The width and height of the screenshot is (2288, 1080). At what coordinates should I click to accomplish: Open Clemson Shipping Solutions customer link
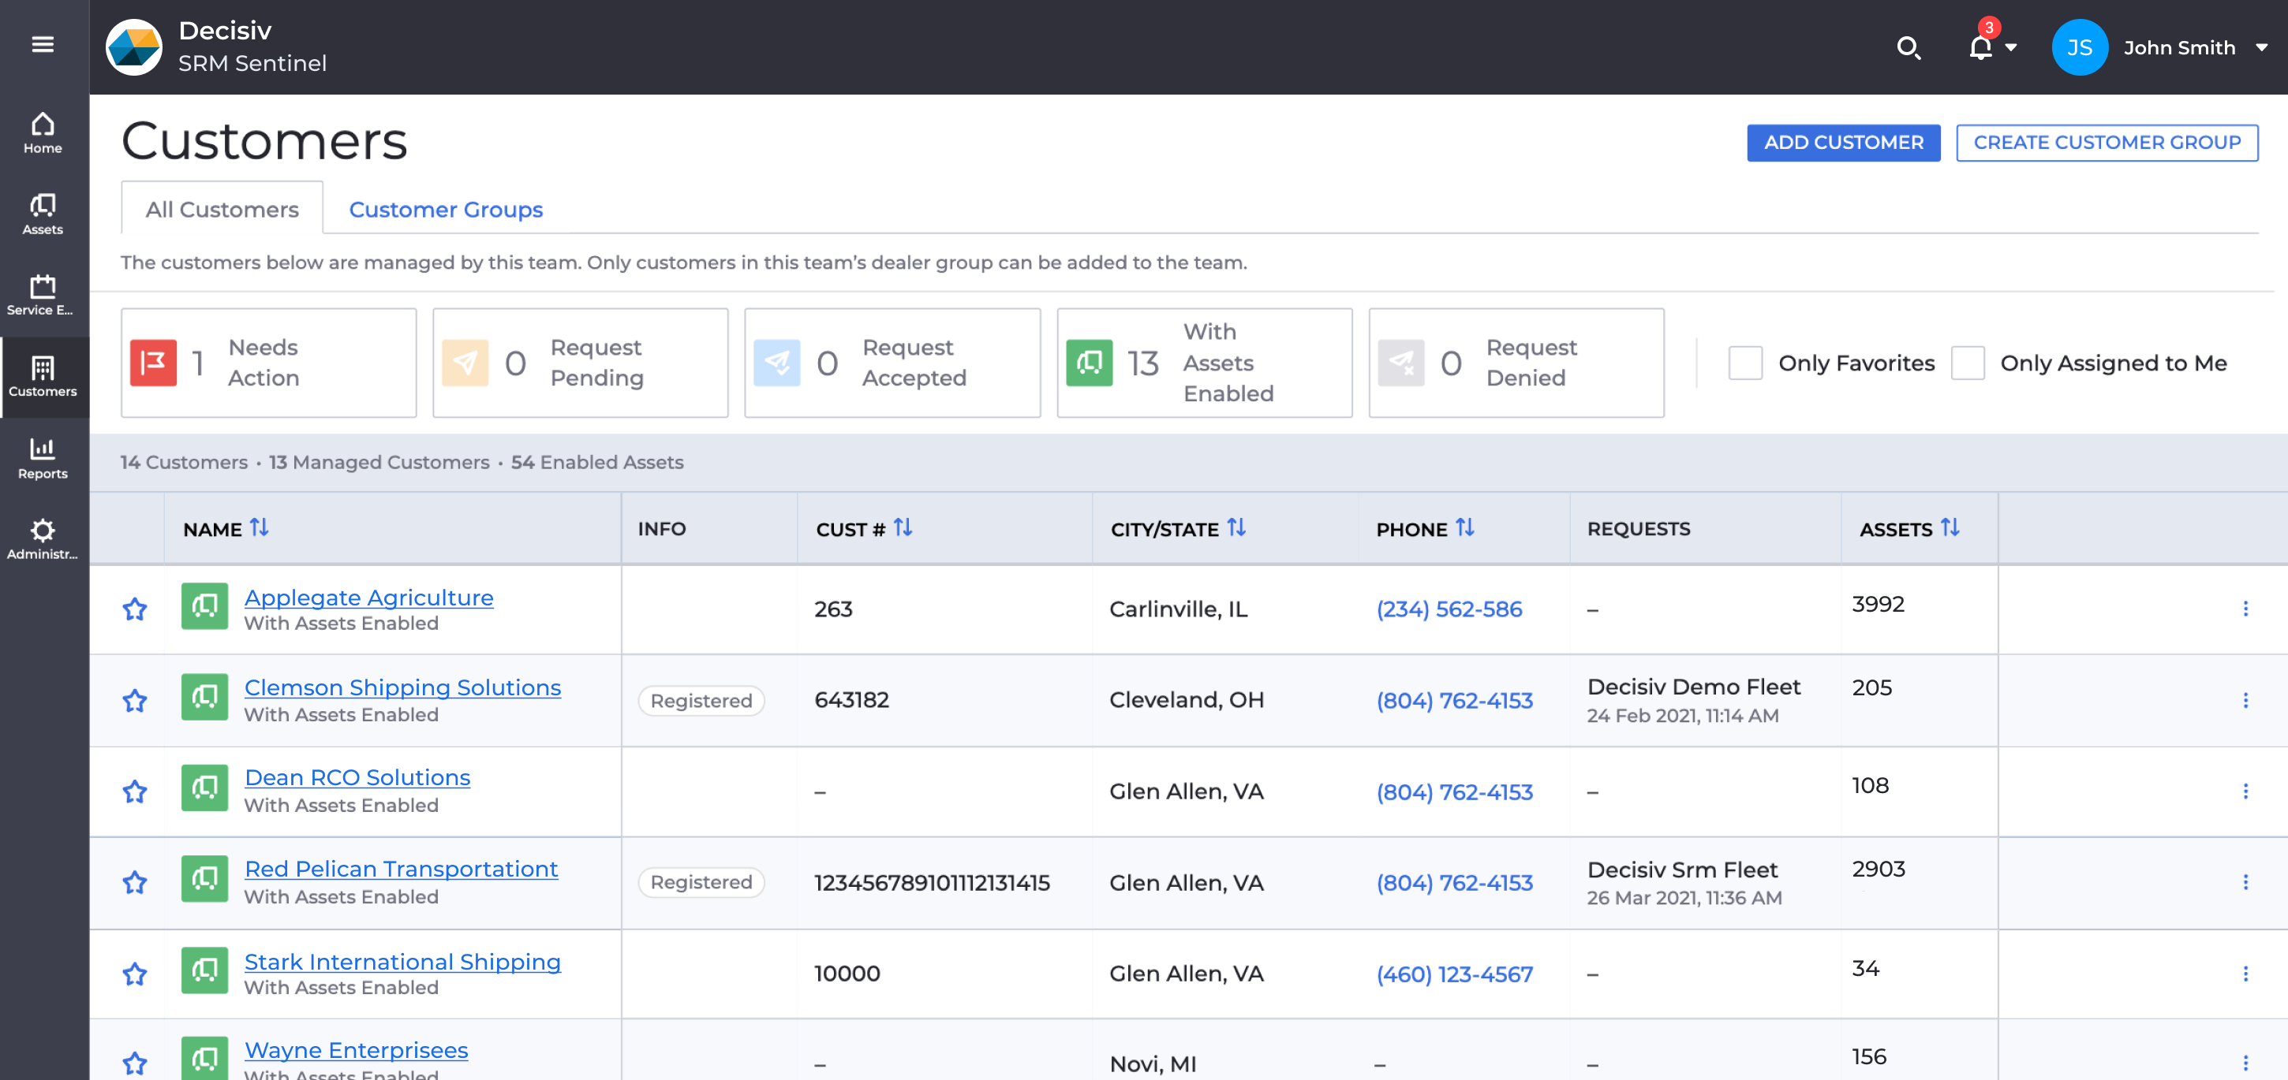point(402,687)
